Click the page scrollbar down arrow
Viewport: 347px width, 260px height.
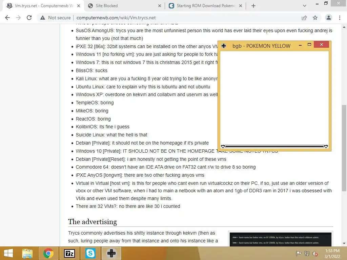click(344, 243)
